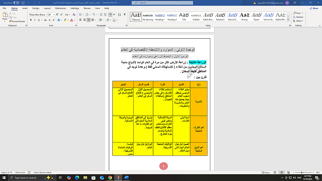Click the Share button
The width and height of the screenshot is (322, 181).
click(314, 8)
